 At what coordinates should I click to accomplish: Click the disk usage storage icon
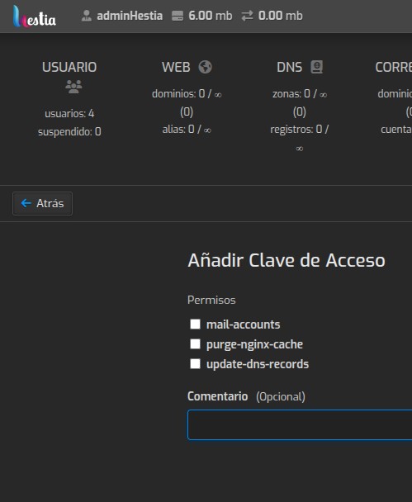178,16
